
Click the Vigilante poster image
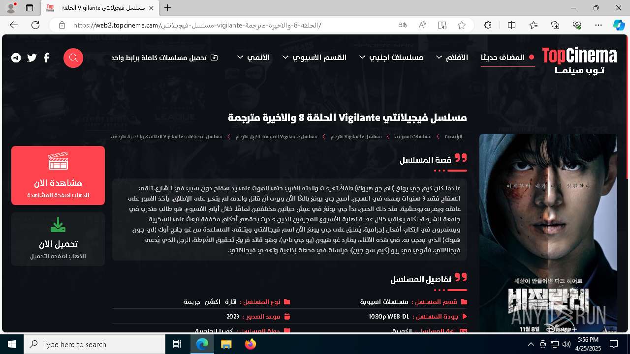point(548,233)
